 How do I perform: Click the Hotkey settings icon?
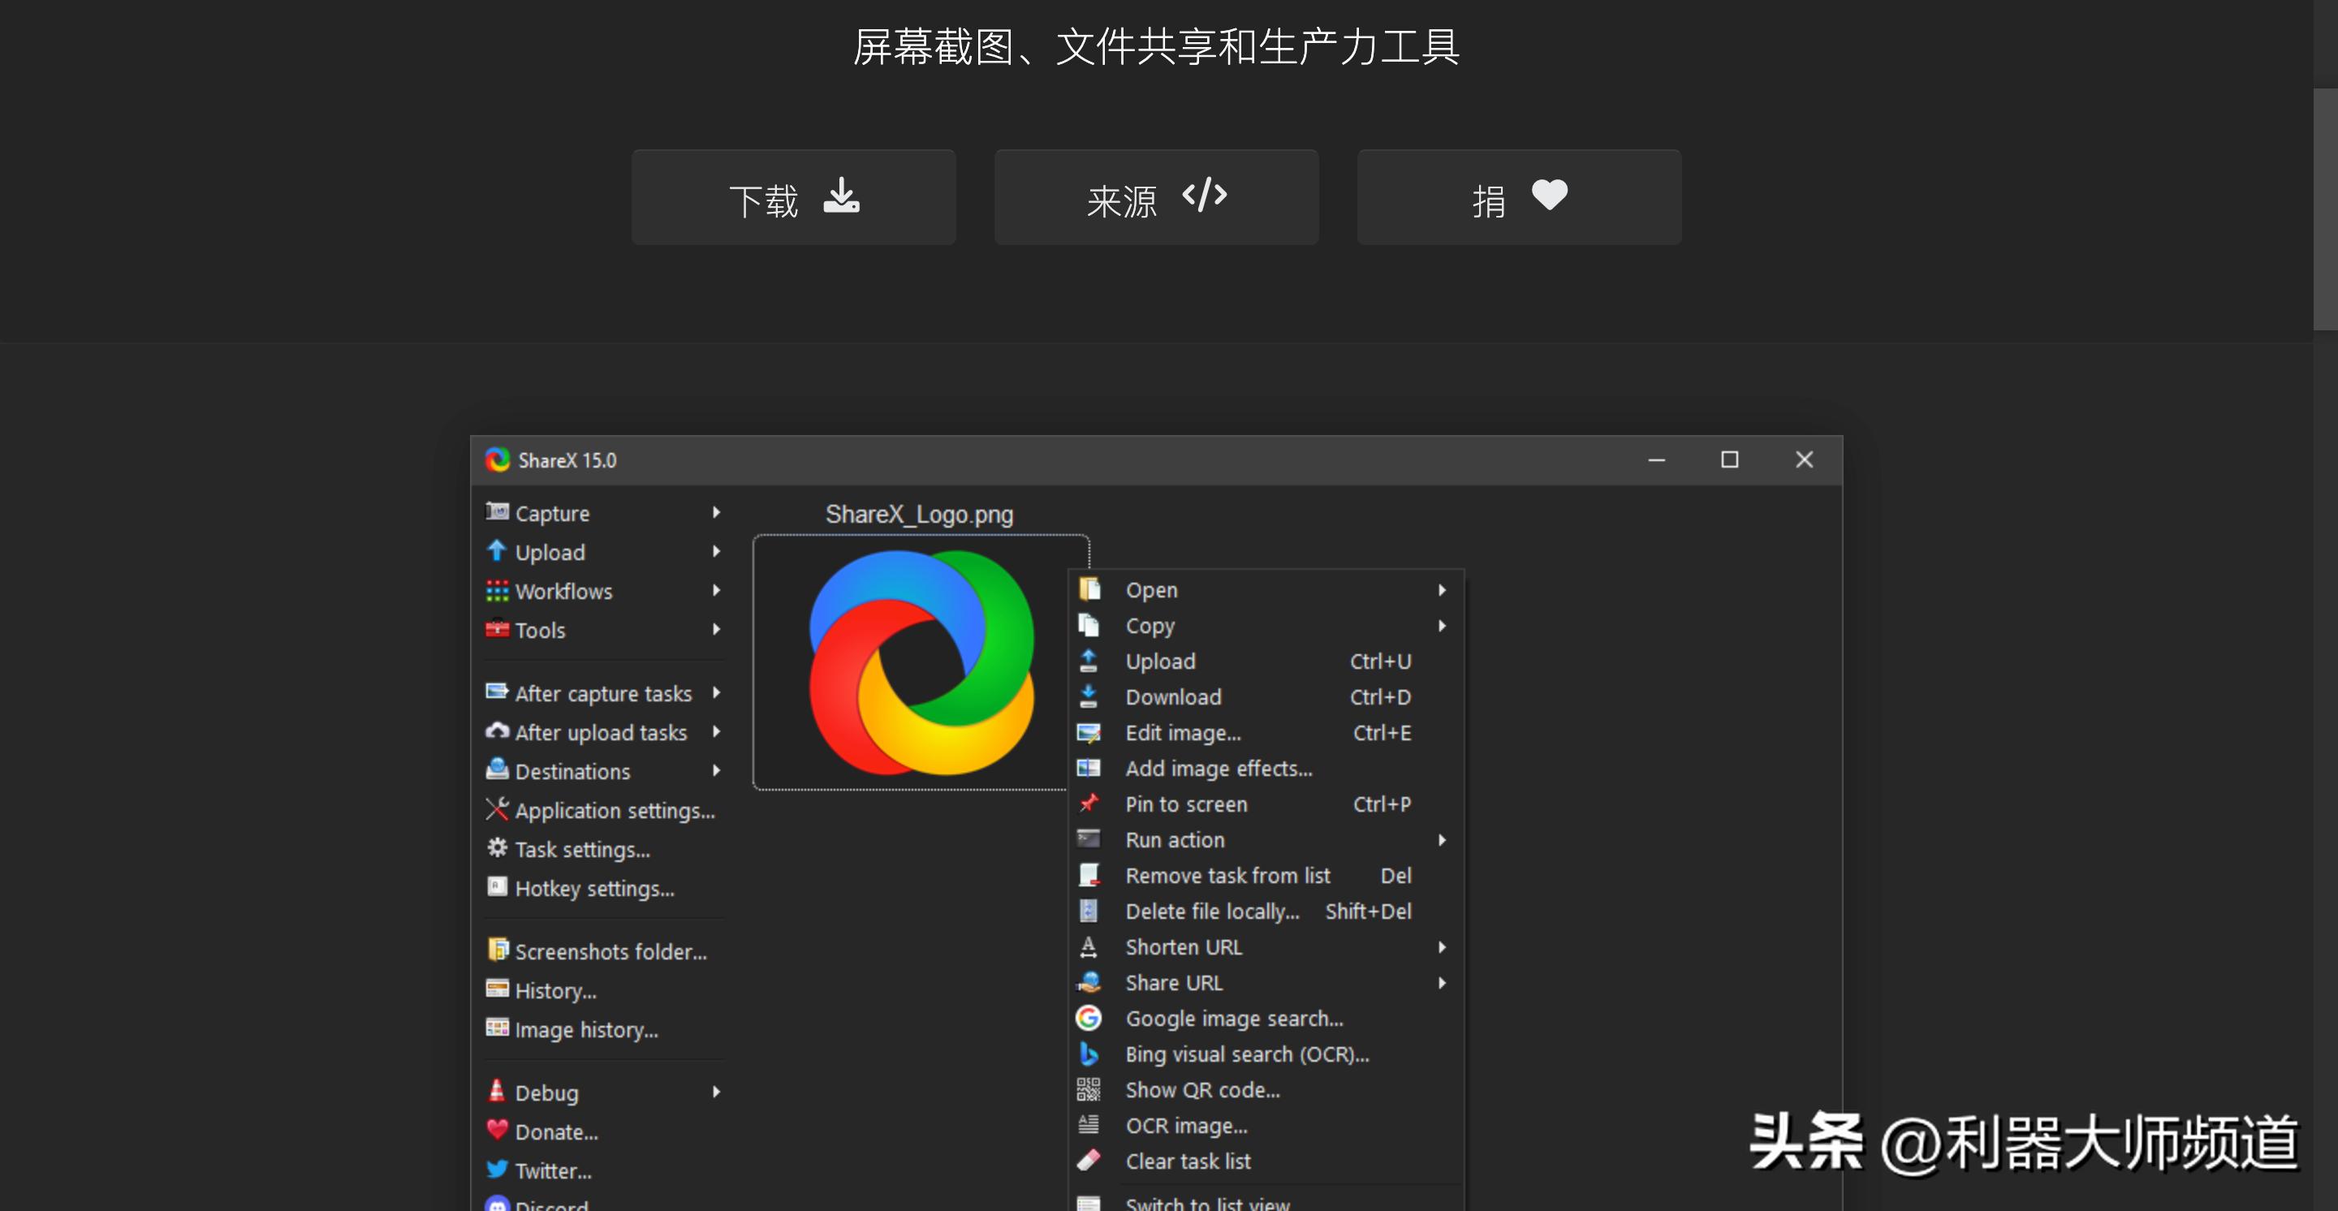[498, 888]
